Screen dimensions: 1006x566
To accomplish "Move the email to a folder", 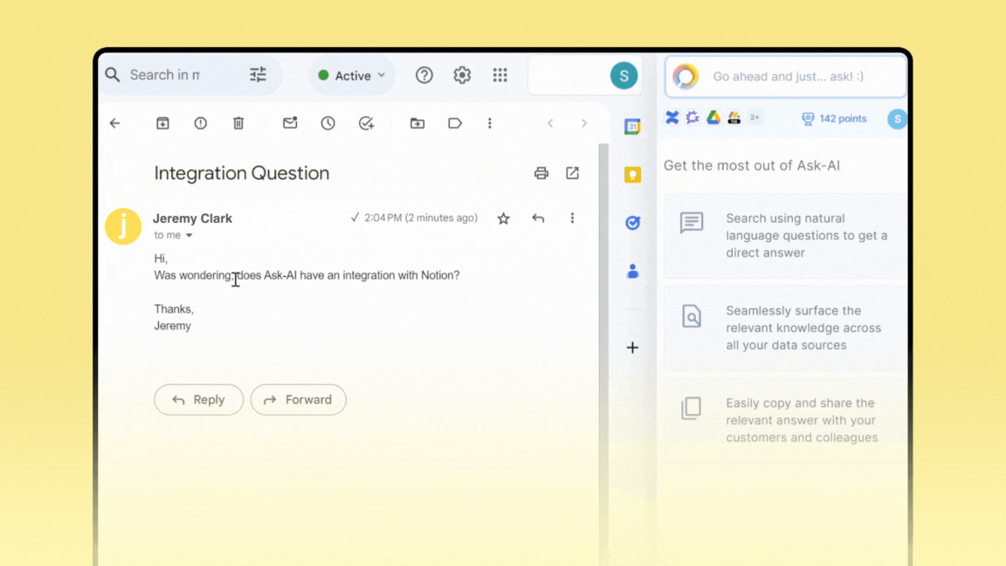I will point(417,123).
